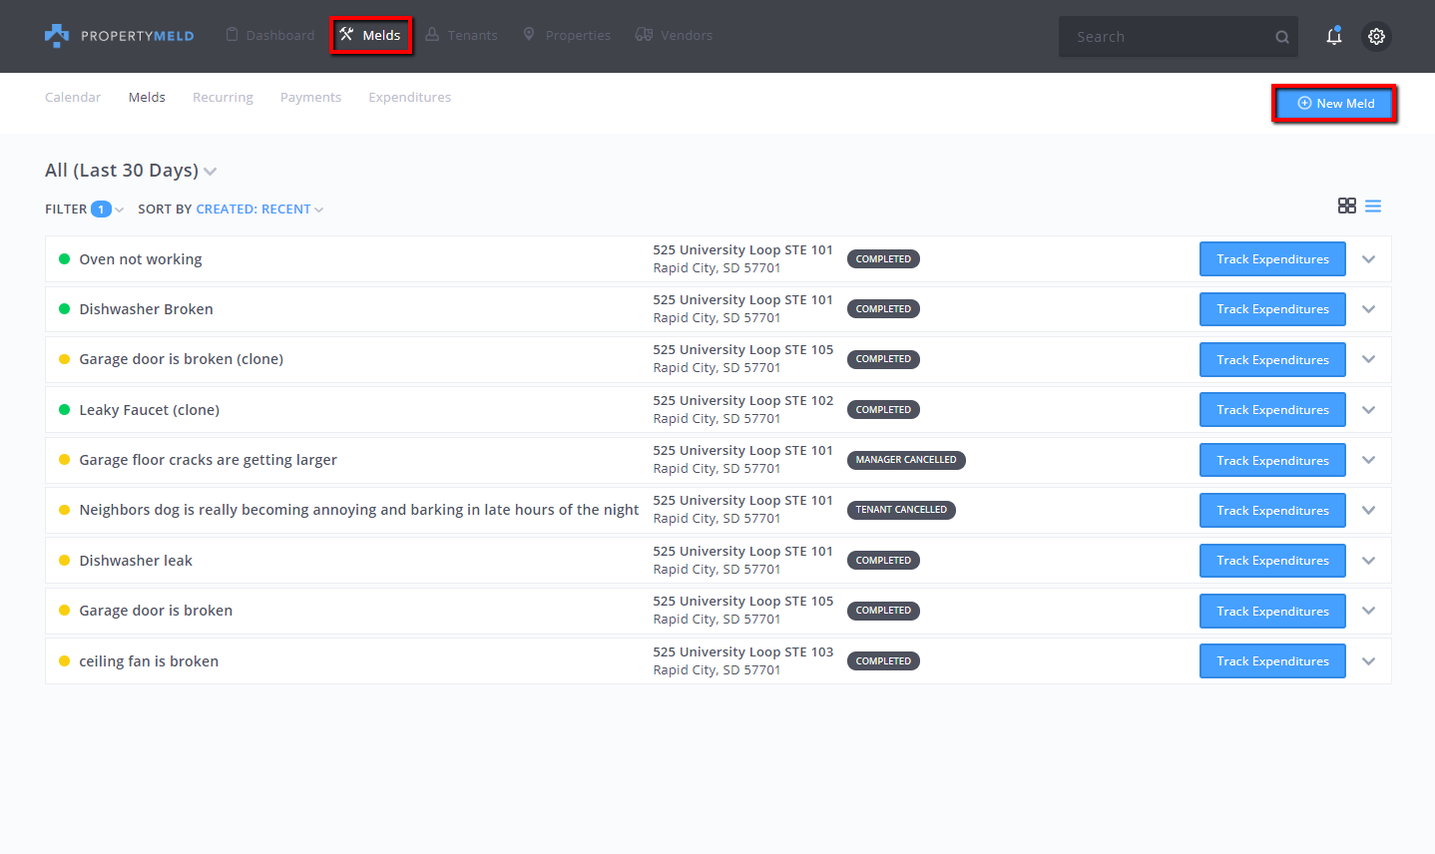Expand the All (Last 30 Days) dropdown
The width and height of the screenshot is (1435, 854).
click(131, 171)
